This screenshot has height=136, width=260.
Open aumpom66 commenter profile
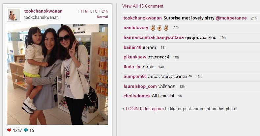135,77
